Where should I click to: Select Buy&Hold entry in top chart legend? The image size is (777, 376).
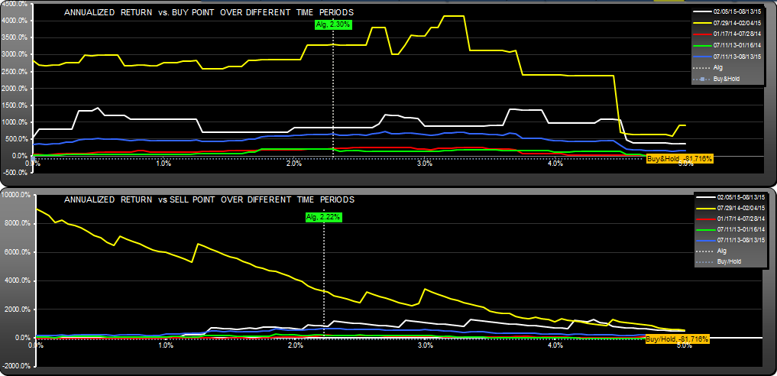pyautogui.click(x=726, y=79)
